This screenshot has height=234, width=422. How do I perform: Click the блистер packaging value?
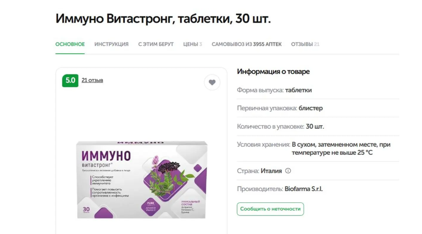pyautogui.click(x=310, y=108)
